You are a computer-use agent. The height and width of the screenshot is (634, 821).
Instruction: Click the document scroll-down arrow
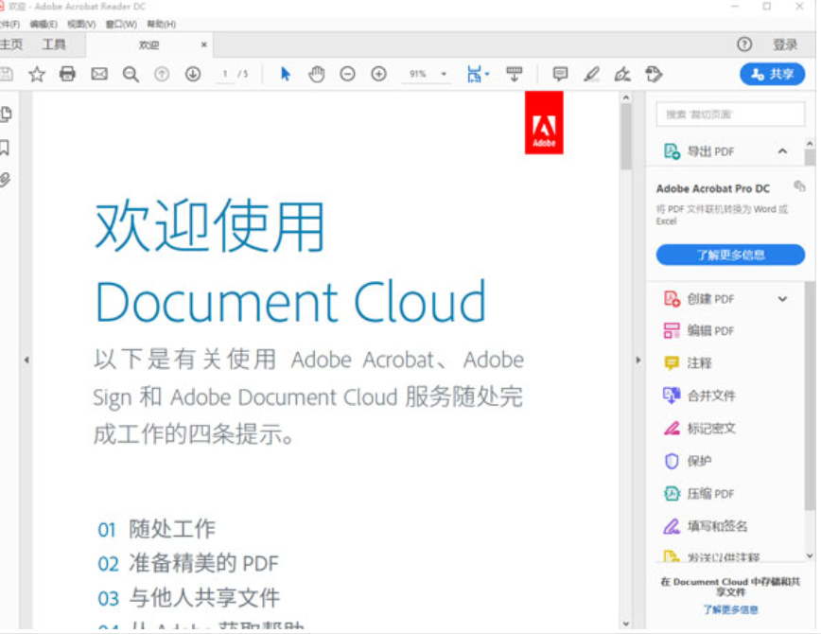pos(626,624)
